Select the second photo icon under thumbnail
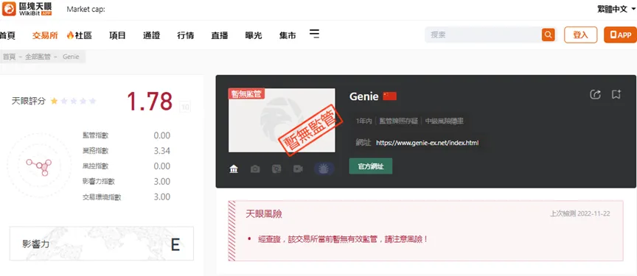 click(x=276, y=169)
